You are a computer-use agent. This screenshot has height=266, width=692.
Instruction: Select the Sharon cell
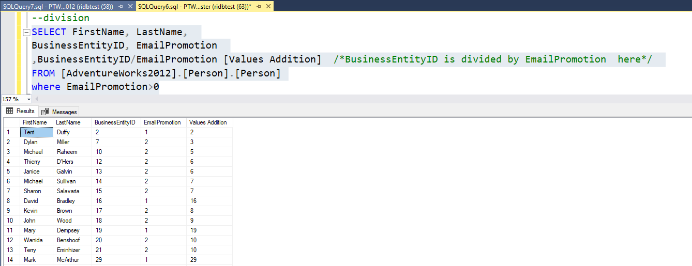click(x=36, y=191)
